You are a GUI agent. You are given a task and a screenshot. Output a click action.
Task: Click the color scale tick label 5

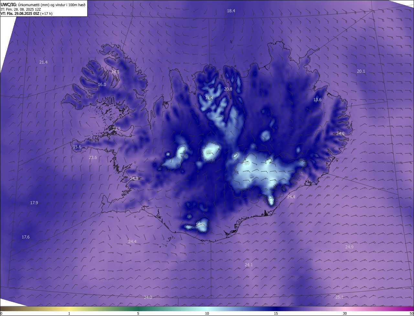click(138, 314)
